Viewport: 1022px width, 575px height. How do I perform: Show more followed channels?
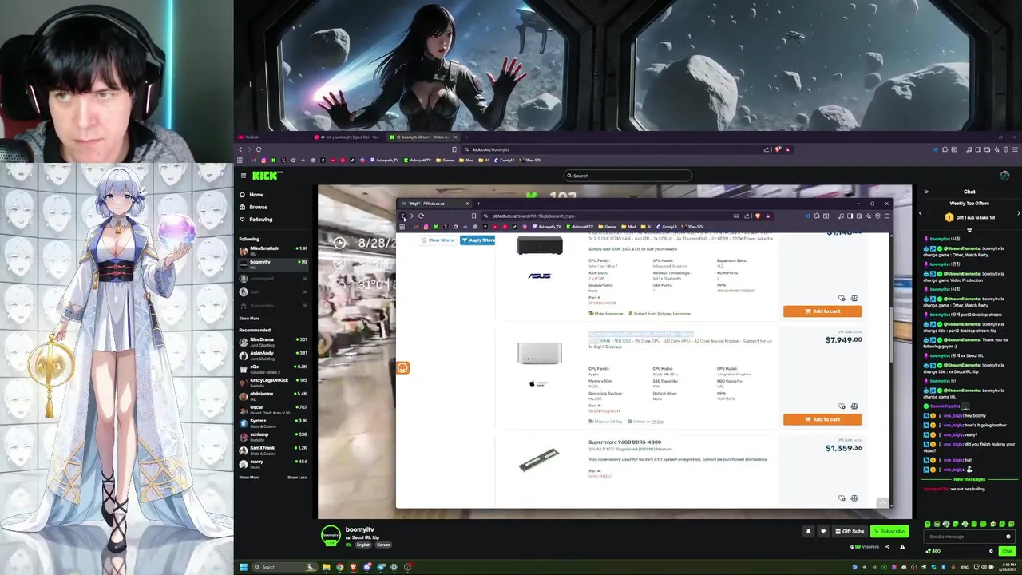(249, 319)
